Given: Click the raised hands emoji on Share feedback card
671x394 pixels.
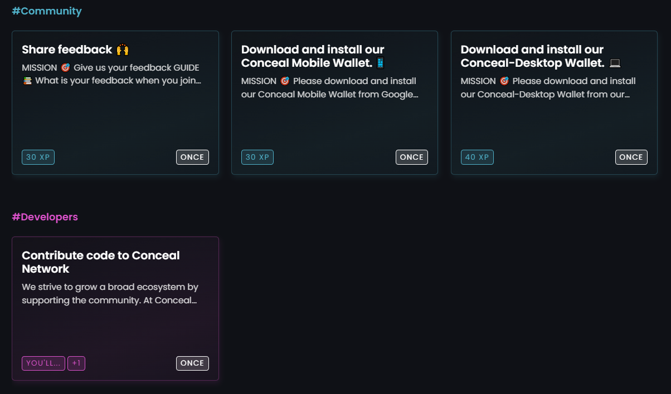Looking at the screenshot, I should click(x=123, y=50).
